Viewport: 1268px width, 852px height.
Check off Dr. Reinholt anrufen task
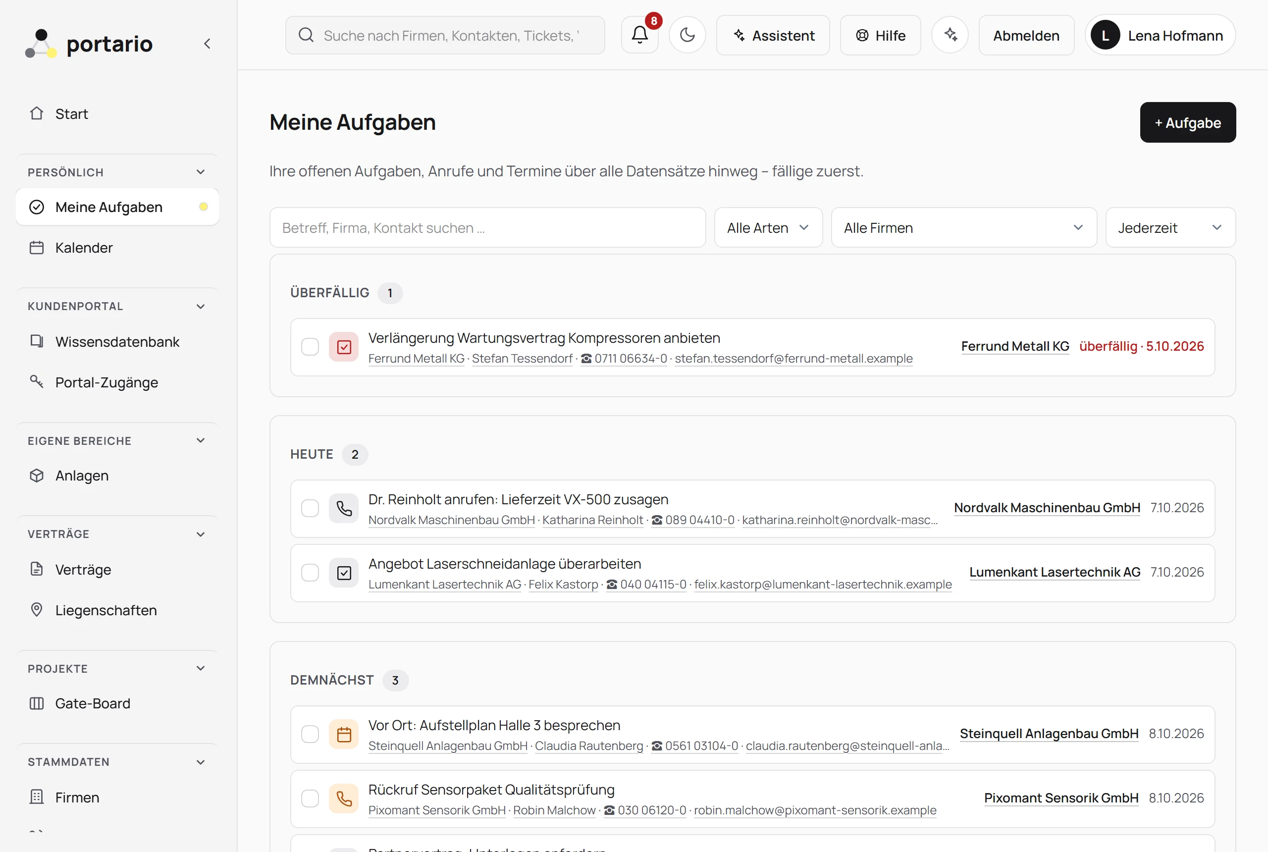point(310,508)
